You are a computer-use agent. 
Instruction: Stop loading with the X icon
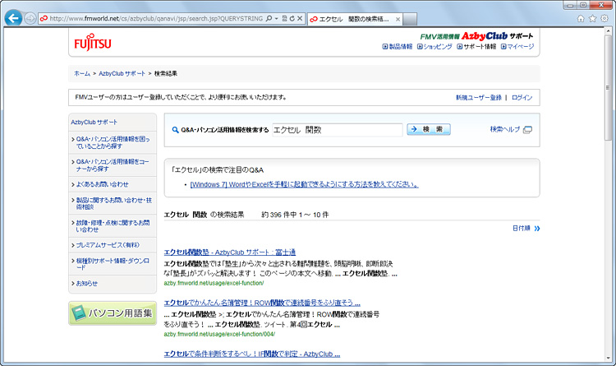[299, 18]
